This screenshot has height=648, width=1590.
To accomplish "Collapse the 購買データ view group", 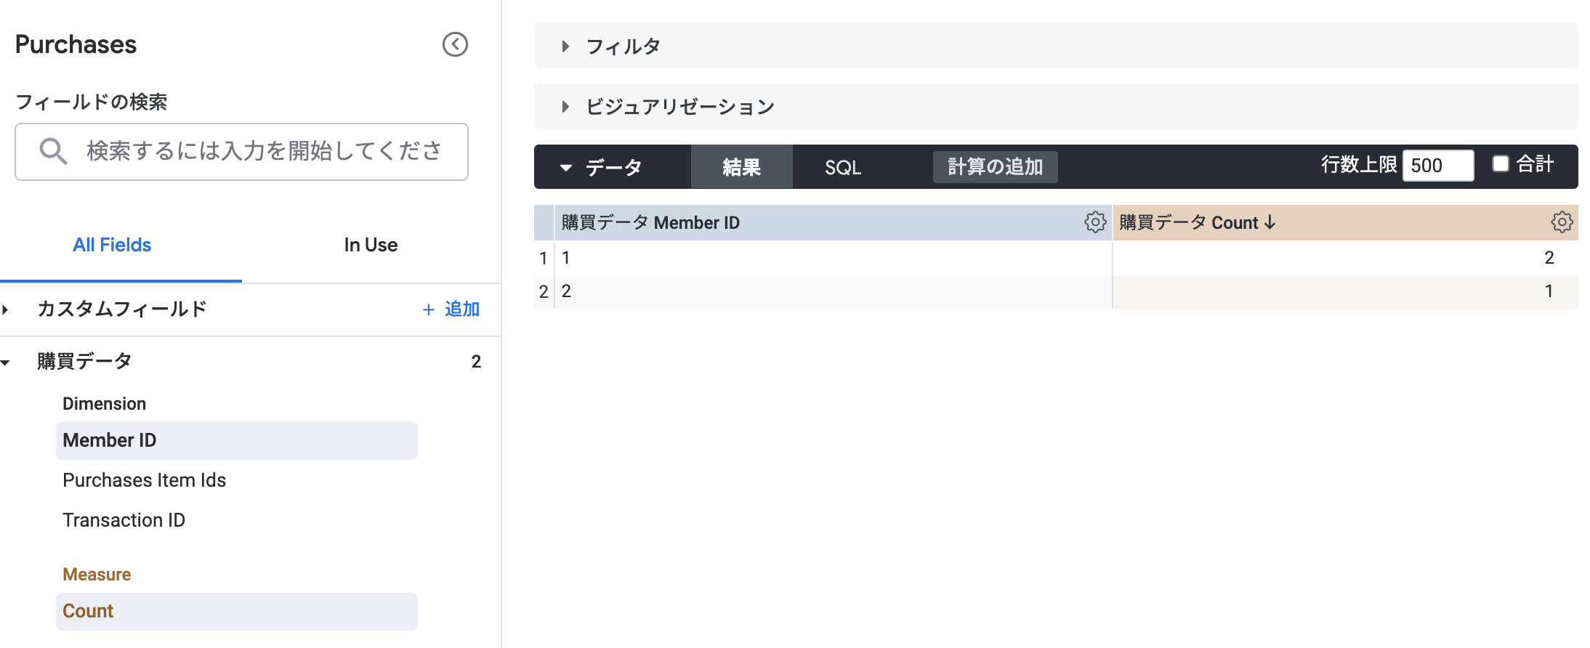I will click(6, 362).
